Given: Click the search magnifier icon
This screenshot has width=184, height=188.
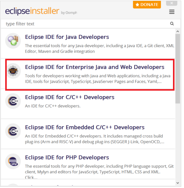Looking at the screenshot, I should [172, 24].
